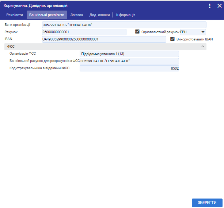This screenshot has width=224, height=208.
Task: Click the Банк організації field
Action: [124, 25]
